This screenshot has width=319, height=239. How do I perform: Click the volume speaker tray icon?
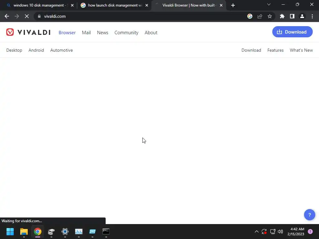pos(280,232)
